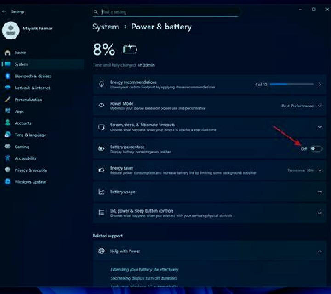Toggle the Battery percentage switch
This screenshot has height=294, width=331.
(316, 149)
